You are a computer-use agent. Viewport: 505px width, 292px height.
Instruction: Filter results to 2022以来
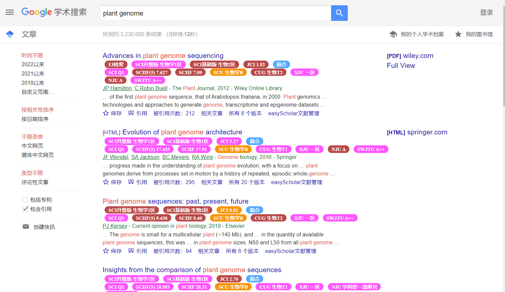(x=33, y=64)
